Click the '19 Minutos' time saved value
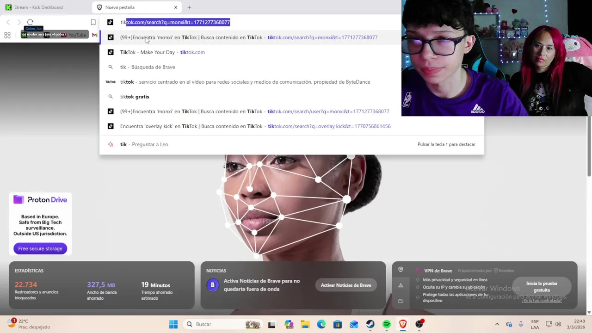Viewport: 592px width, 333px height. (x=155, y=285)
